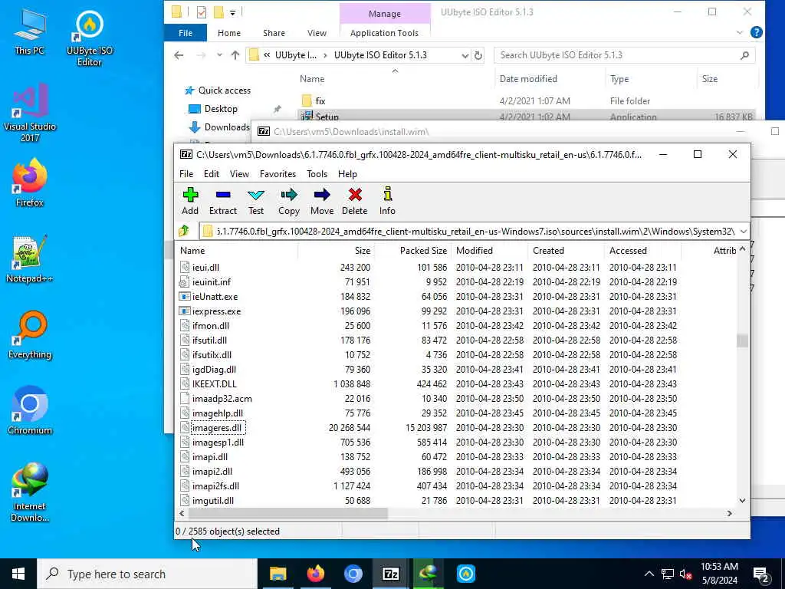Click the Add toolbar icon in 7-Zip
The height and width of the screenshot is (589, 785).
190,201
